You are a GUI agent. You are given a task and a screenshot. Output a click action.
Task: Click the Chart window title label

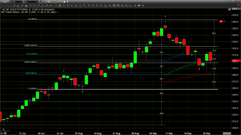[x=5, y=2]
